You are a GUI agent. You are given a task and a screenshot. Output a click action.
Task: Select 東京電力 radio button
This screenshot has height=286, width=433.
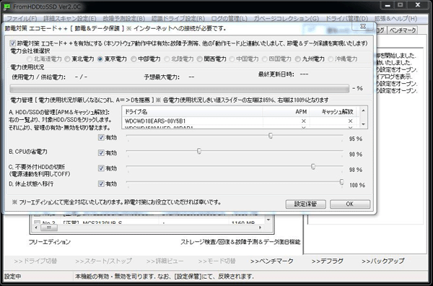tap(100, 58)
